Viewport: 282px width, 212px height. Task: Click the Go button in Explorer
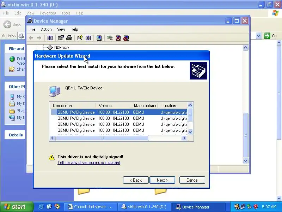[270, 36]
